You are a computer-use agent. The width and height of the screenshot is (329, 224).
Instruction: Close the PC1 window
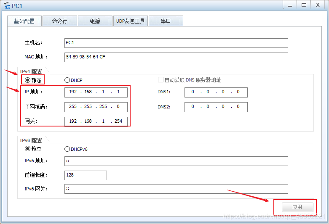tap(318, 5)
